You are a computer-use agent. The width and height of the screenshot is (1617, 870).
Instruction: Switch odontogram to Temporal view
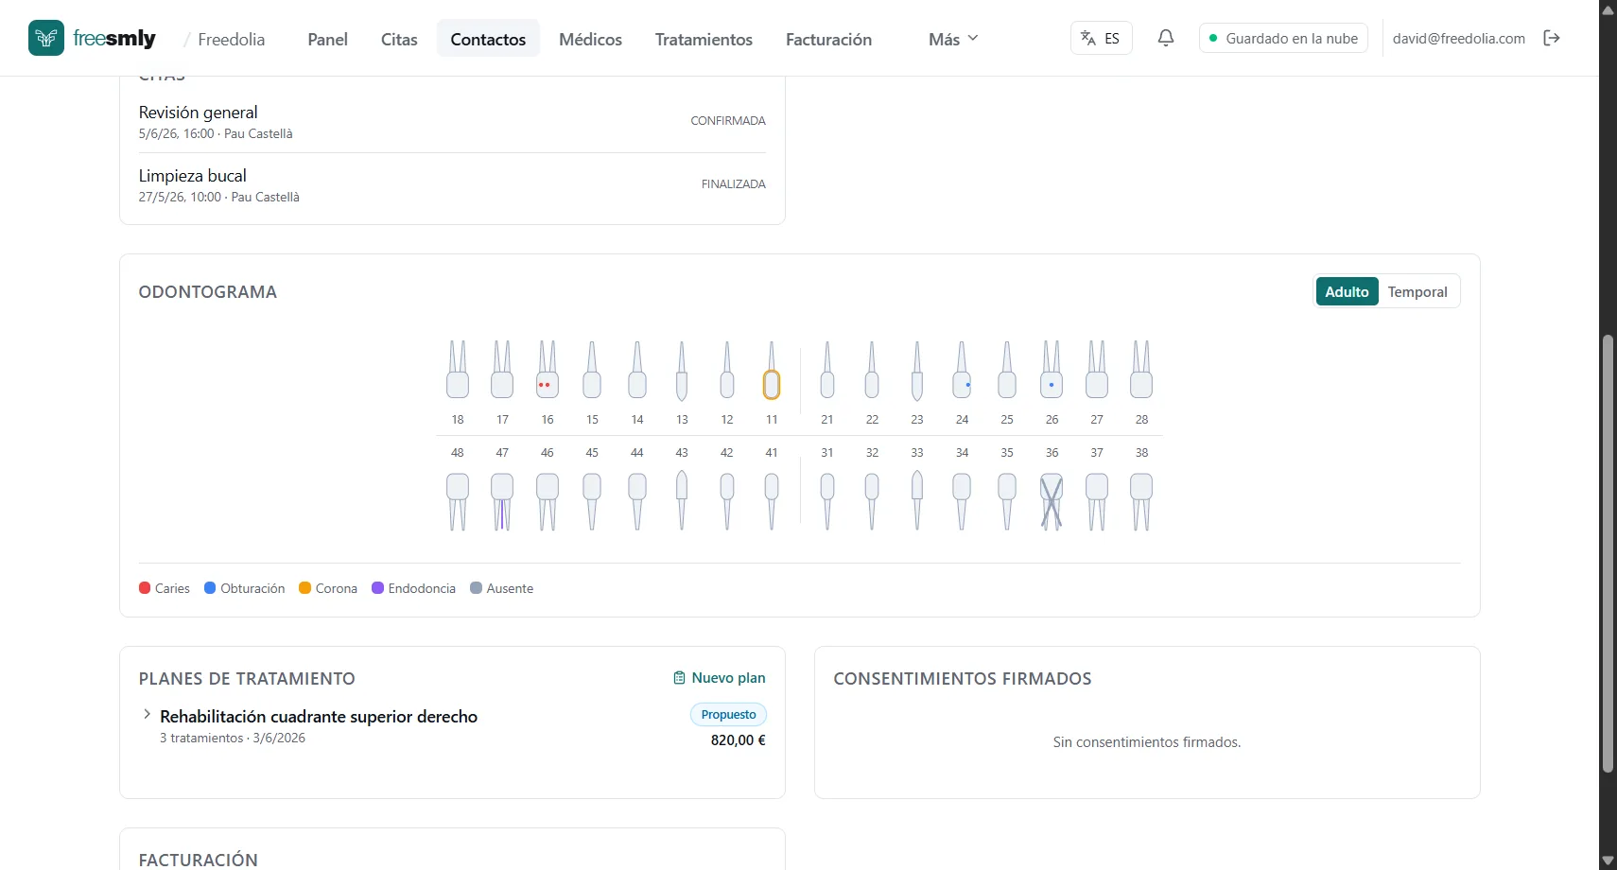point(1417,291)
